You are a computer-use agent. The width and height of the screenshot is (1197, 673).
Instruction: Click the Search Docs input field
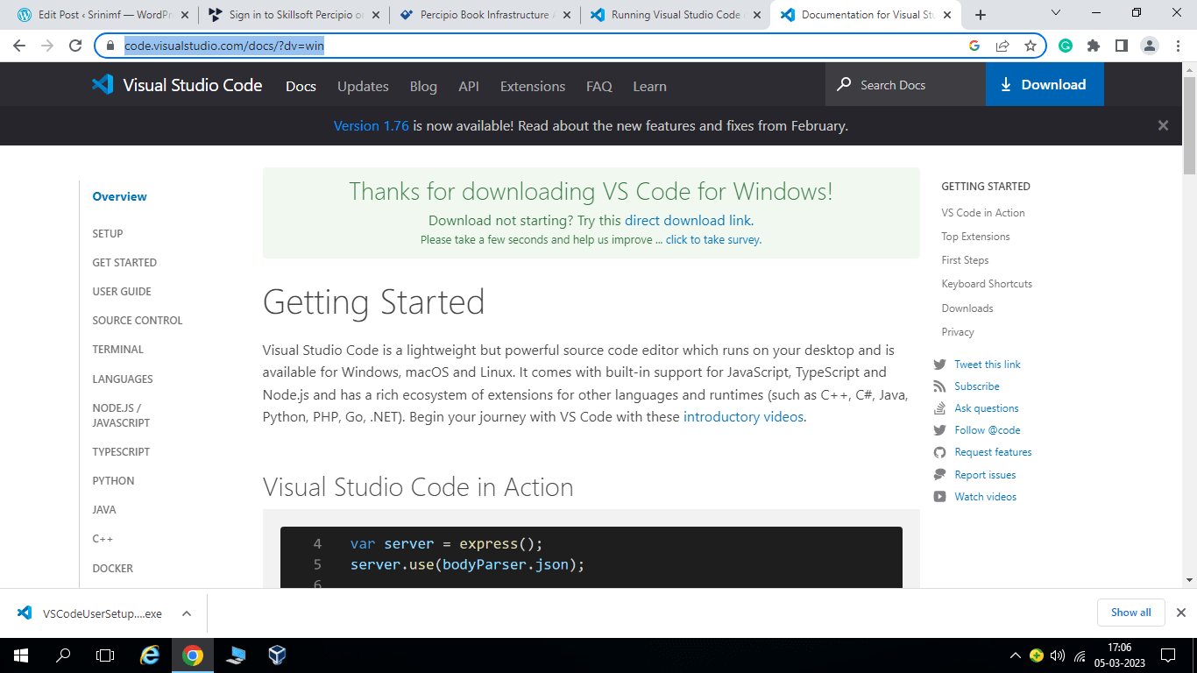[905, 84]
